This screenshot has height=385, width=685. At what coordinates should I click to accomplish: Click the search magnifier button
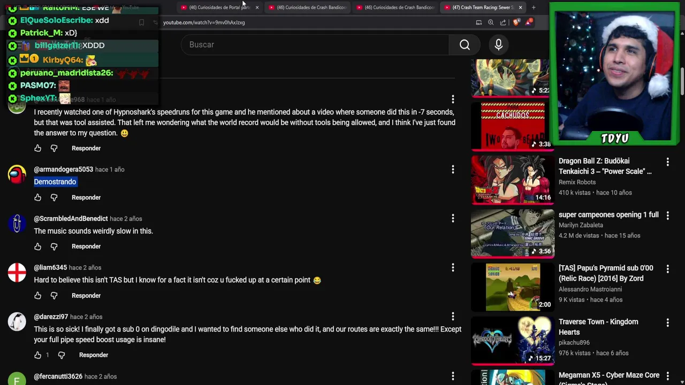click(x=465, y=45)
